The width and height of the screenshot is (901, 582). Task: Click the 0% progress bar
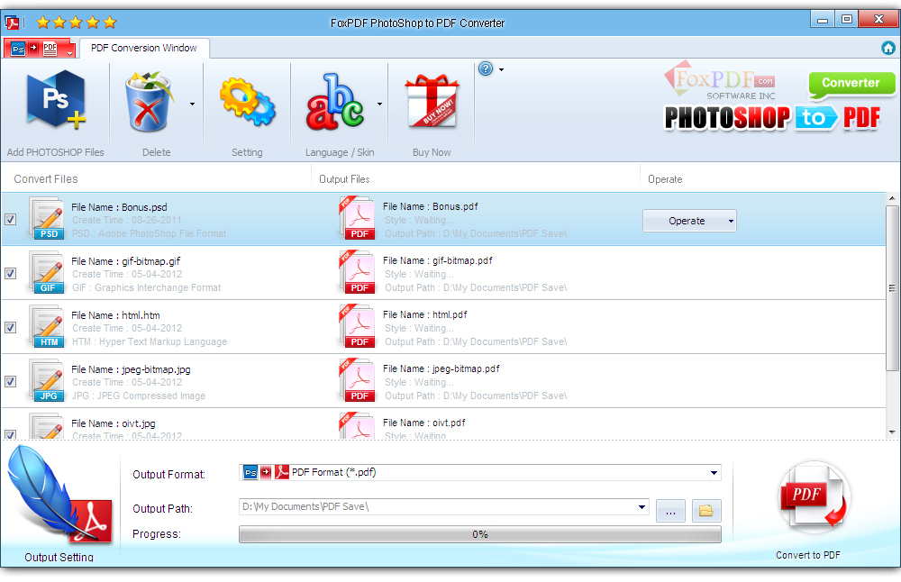pos(480,534)
